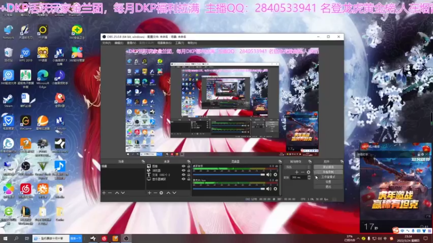Show hidden system tray icons chevron
Image resolution: width=433 pixels, height=243 pixels.
pos(358,239)
